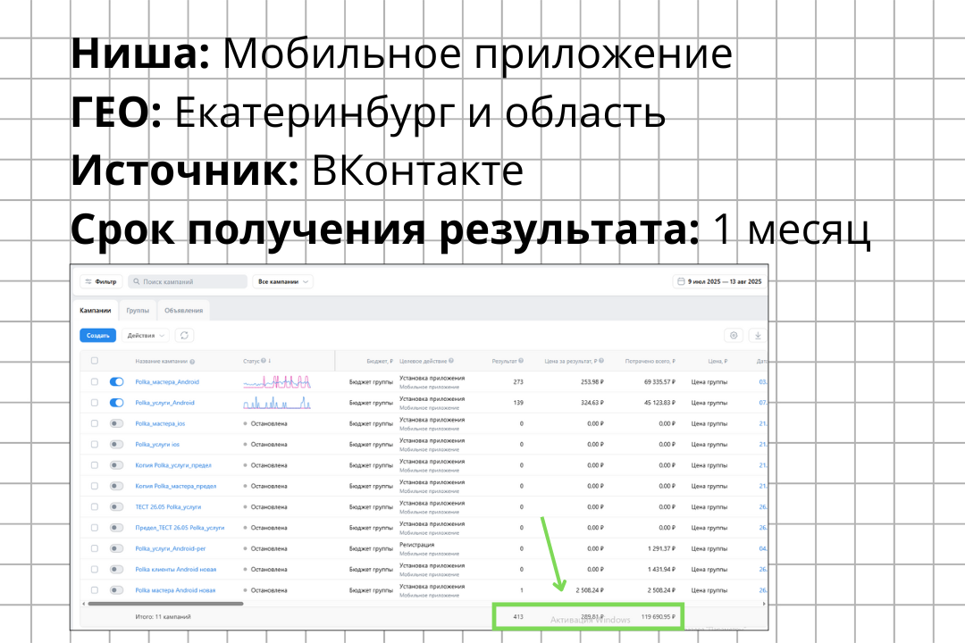
Task: Open date range 9 июл 2025 — 13 авг 2025
Action: [718, 282]
